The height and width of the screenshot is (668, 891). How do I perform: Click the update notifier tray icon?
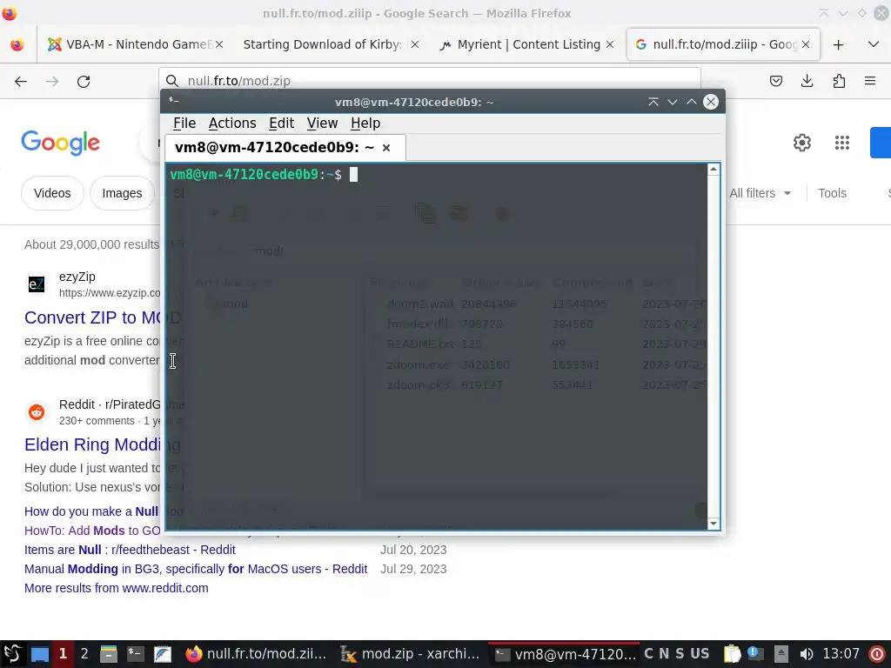coord(755,654)
